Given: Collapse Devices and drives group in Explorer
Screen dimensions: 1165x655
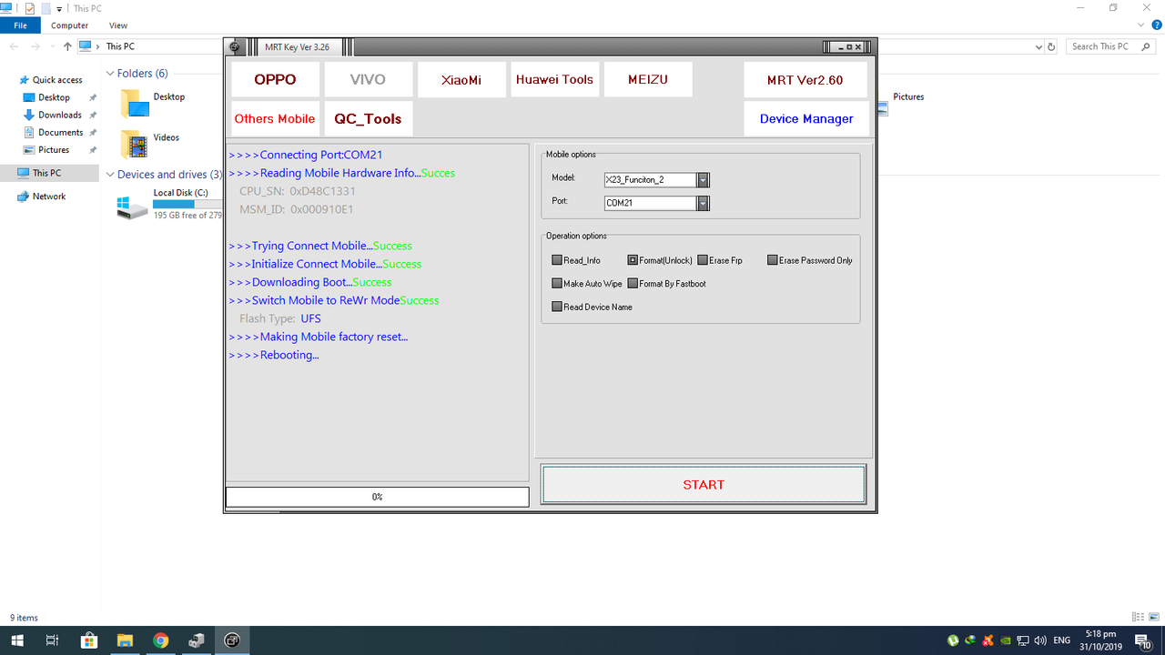Looking at the screenshot, I should [110, 175].
